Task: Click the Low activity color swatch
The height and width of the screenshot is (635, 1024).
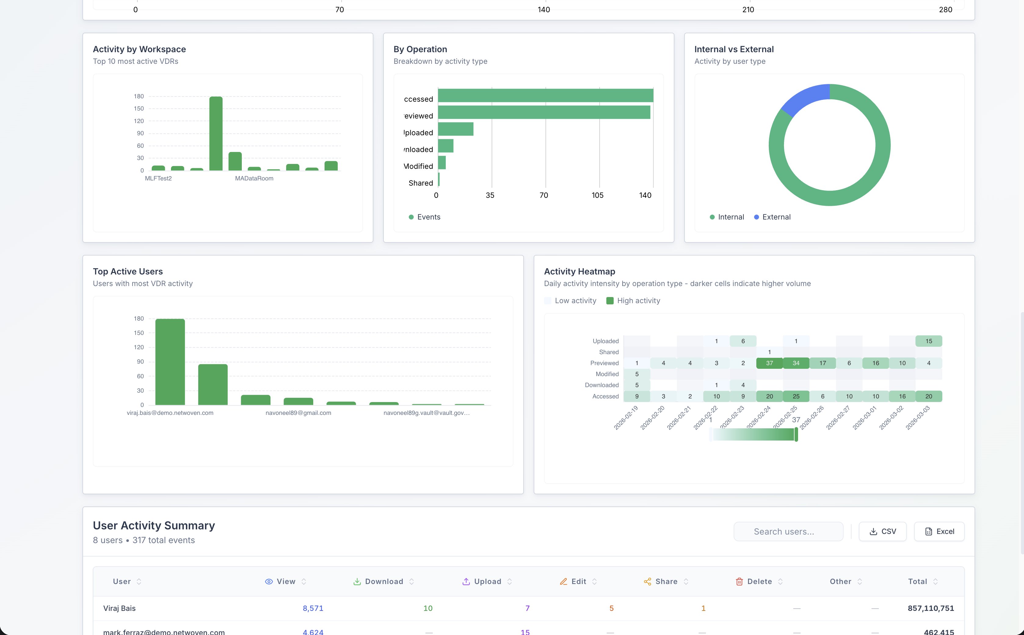Action: pyautogui.click(x=548, y=300)
